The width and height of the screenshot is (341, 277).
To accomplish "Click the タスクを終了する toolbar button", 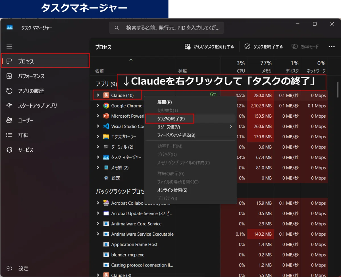I will pos(264,46).
